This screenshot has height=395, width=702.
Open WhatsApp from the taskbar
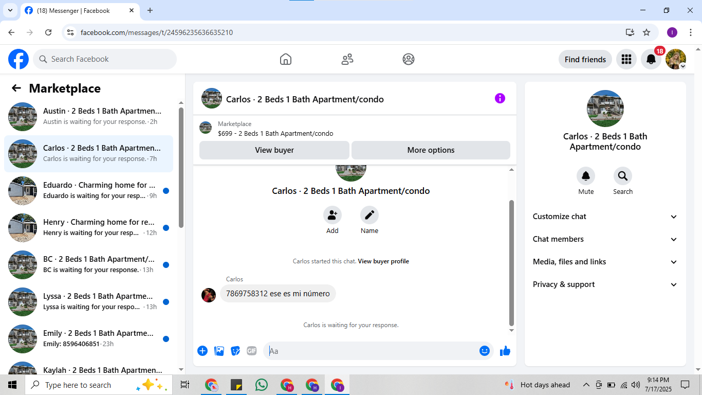click(x=262, y=385)
